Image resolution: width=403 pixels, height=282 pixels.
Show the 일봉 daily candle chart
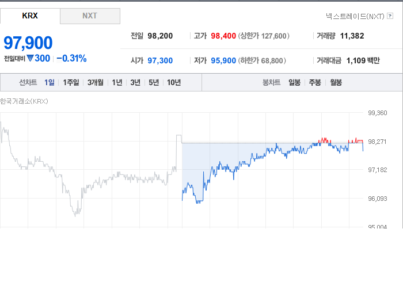(294, 82)
